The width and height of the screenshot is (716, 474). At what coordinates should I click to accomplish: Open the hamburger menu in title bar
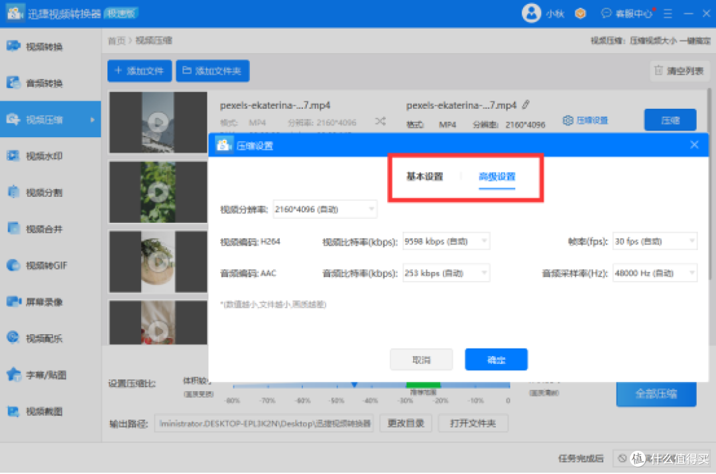(x=668, y=14)
